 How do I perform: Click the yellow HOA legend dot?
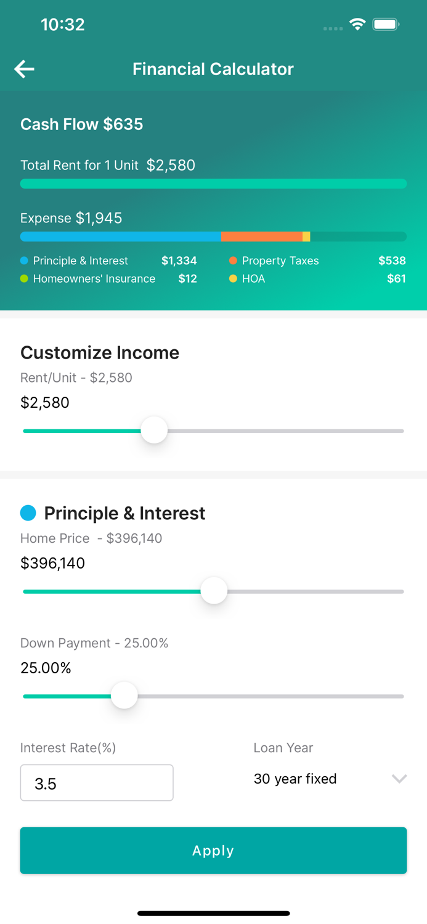pyautogui.click(x=234, y=278)
